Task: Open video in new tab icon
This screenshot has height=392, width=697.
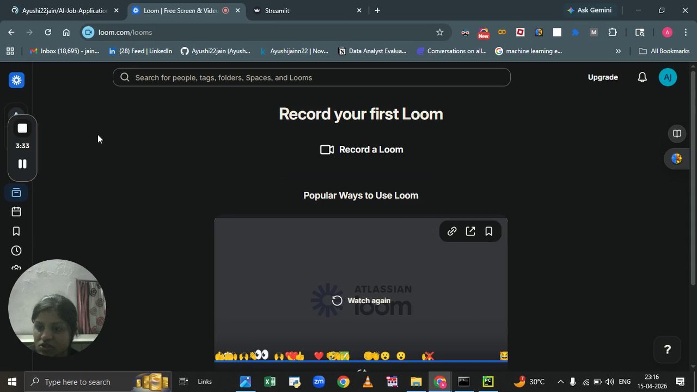Action: point(470,231)
